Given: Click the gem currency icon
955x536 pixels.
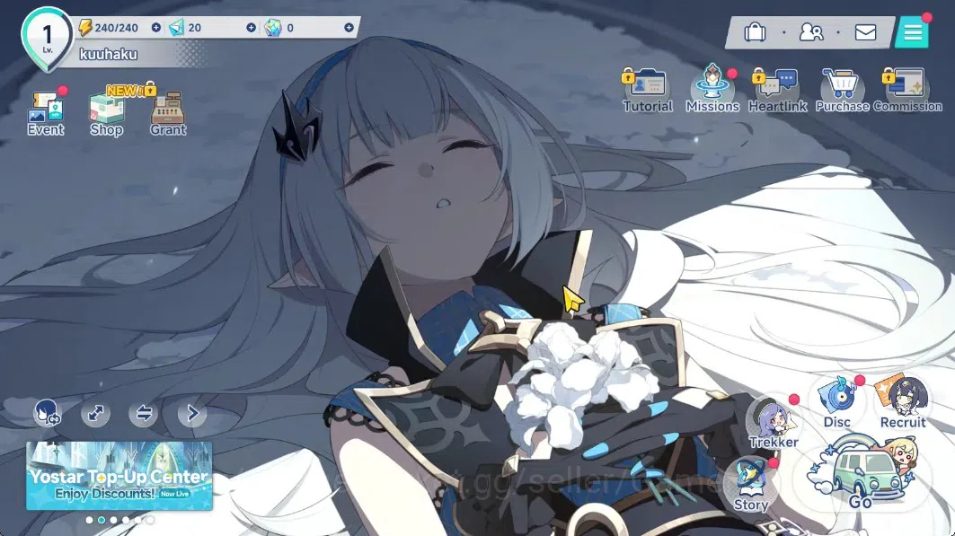Looking at the screenshot, I should point(273,27).
